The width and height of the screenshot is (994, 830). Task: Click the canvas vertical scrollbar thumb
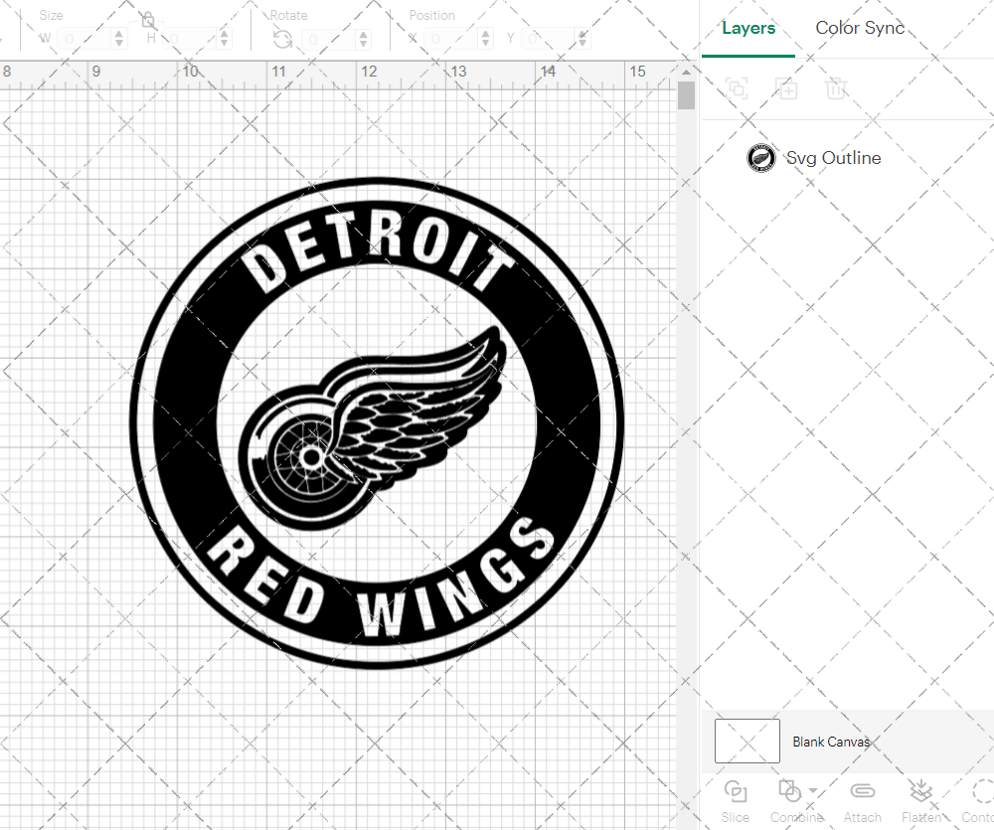[686, 95]
